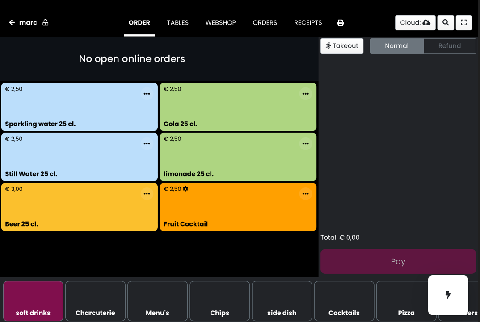Add Beer 25 cl. to order
The width and height of the screenshot is (480, 322).
click(79, 207)
